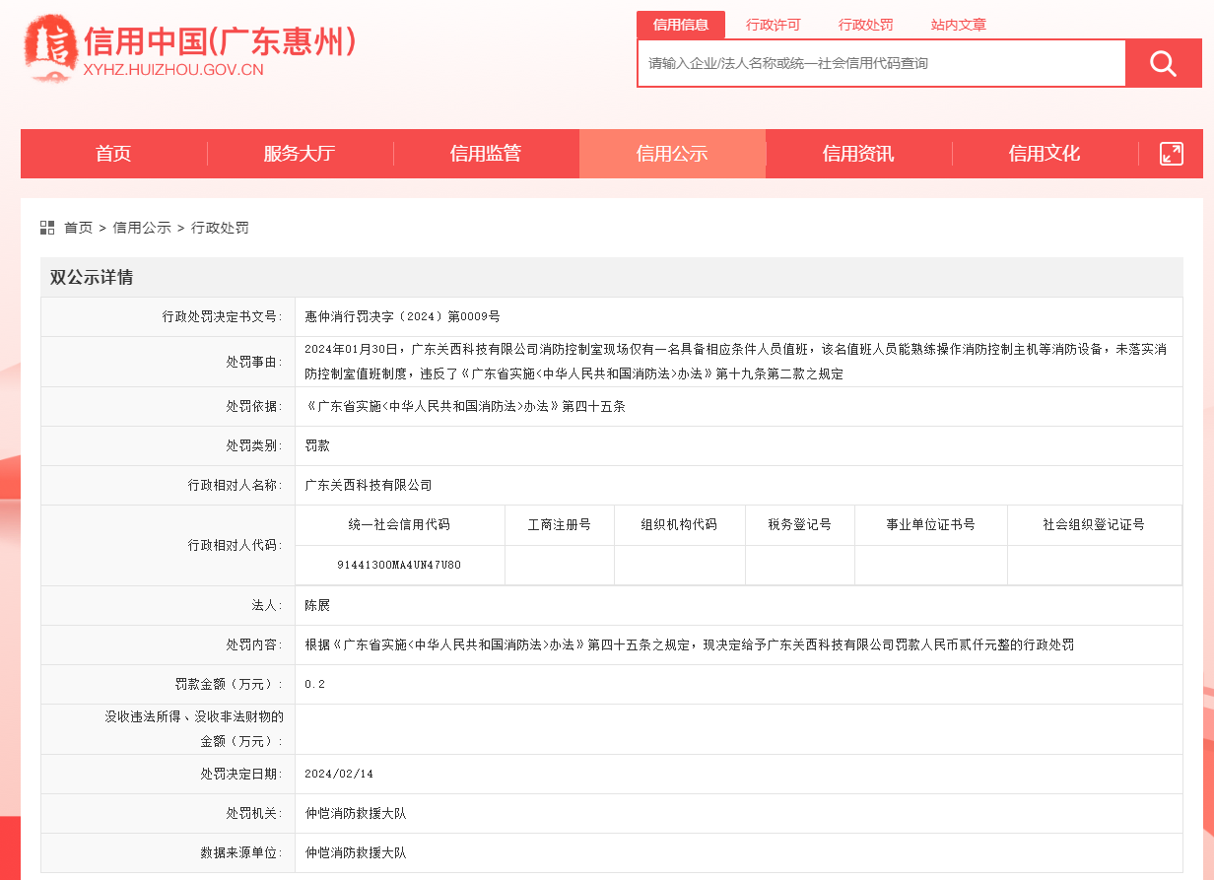Click the 处罚决定日期 row label
This screenshot has height=880, width=1214.
[241, 774]
